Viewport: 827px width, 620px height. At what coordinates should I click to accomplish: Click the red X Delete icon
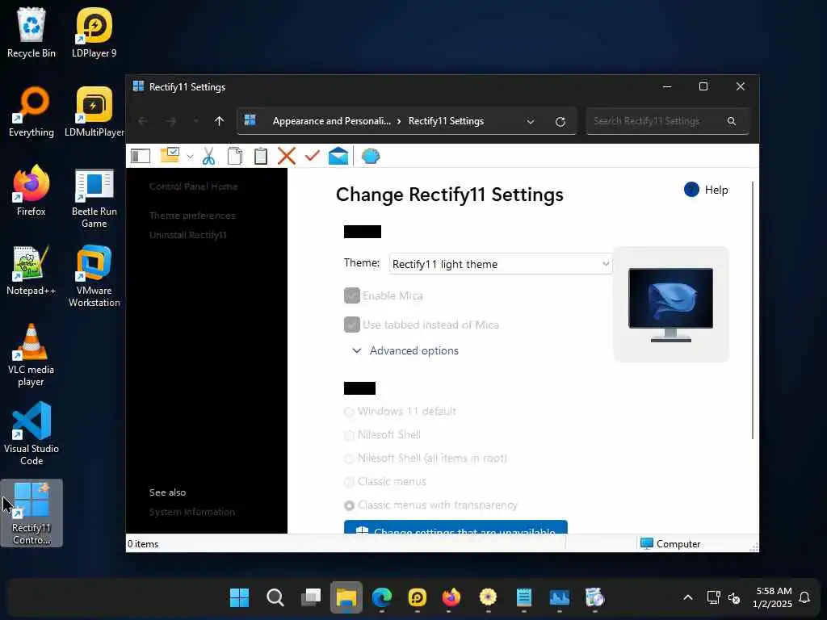(287, 156)
